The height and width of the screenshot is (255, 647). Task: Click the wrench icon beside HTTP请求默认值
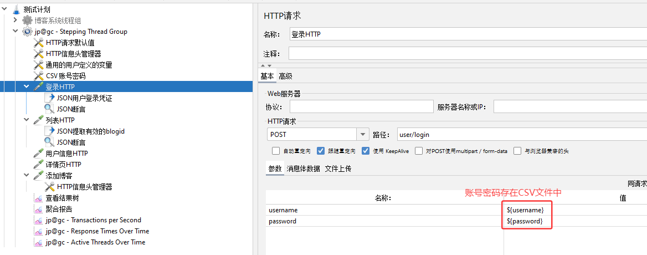pyautogui.click(x=38, y=43)
